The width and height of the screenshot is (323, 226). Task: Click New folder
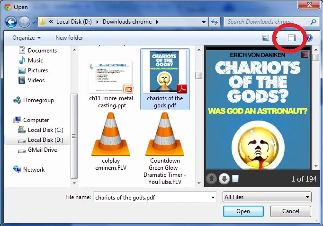point(69,38)
